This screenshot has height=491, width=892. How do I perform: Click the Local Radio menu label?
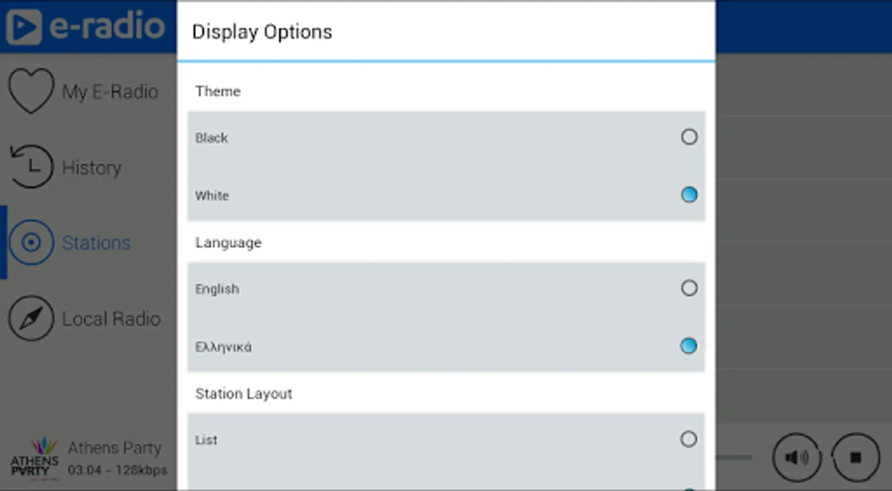[111, 319]
